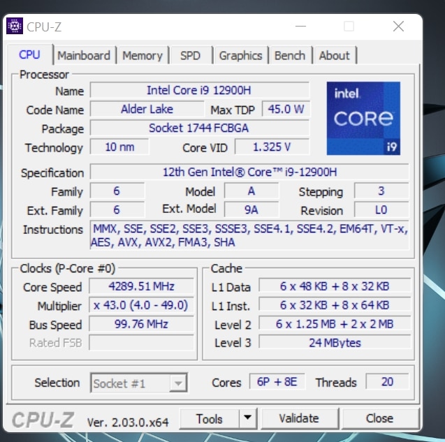Open the Tools dropdown arrow
The width and height of the screenshot is (445, 442).
click(247, 418)
